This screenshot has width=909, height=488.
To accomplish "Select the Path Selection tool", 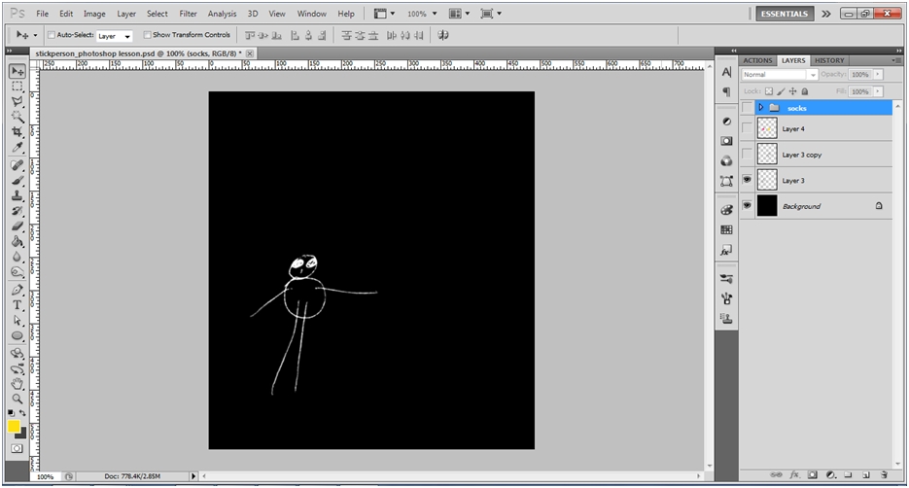I will coord(17,321).
